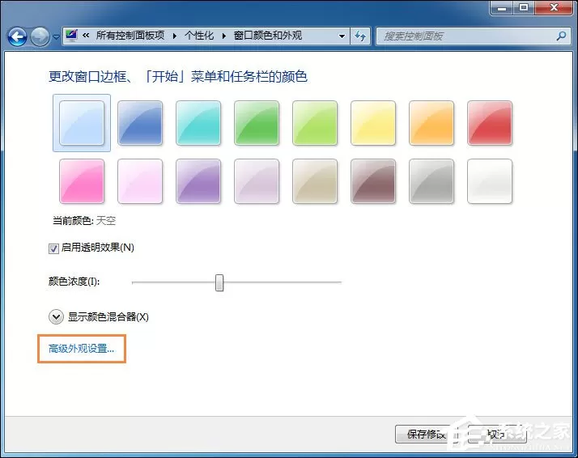Select the pale pink color swatch
This screenshot has width=578, height=458.
140,181
